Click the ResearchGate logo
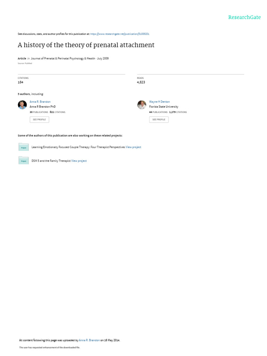This screenshot has height=356, width=267. tap(244, 17)
